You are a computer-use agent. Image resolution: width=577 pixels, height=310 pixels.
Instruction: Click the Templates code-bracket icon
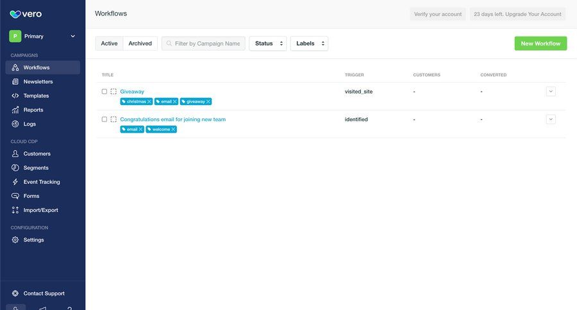coord(15,95)
